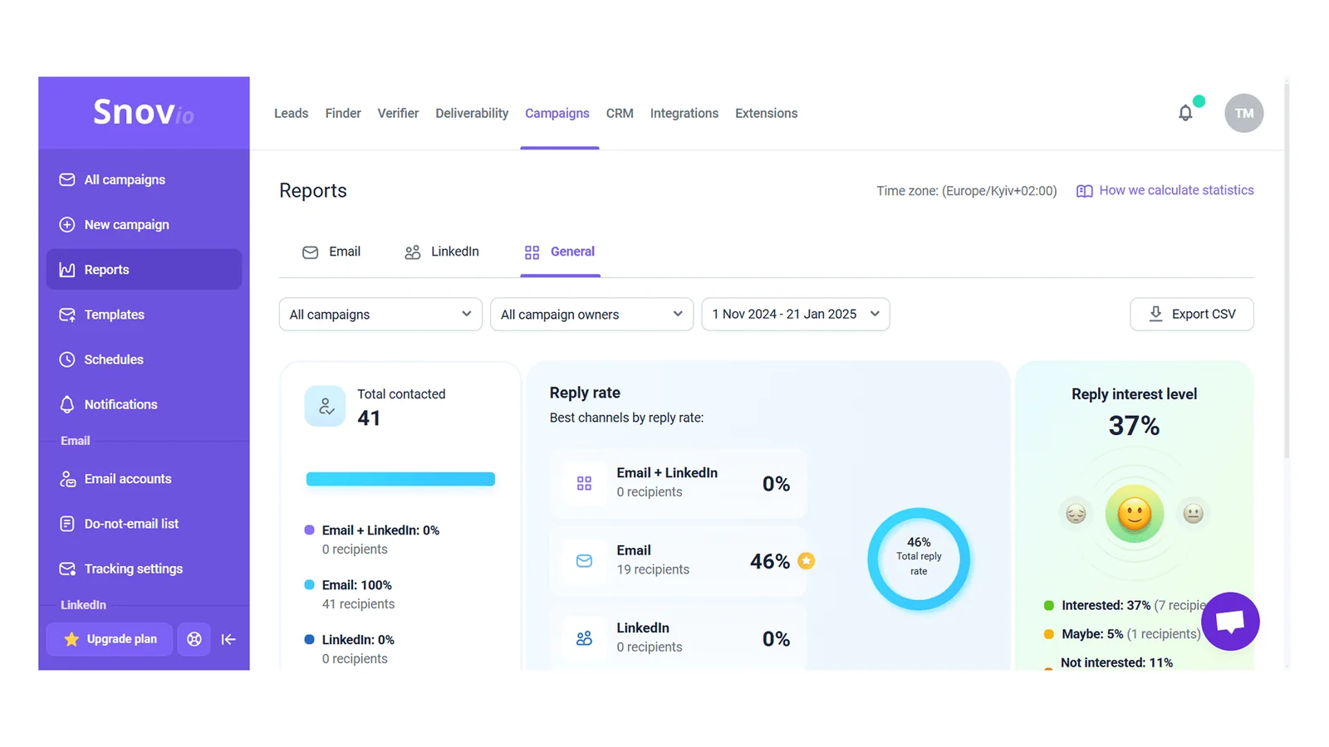This screenshot has height=747, width=1329.
Task: Click the gold star beside 46%
Action: point(806,561)
